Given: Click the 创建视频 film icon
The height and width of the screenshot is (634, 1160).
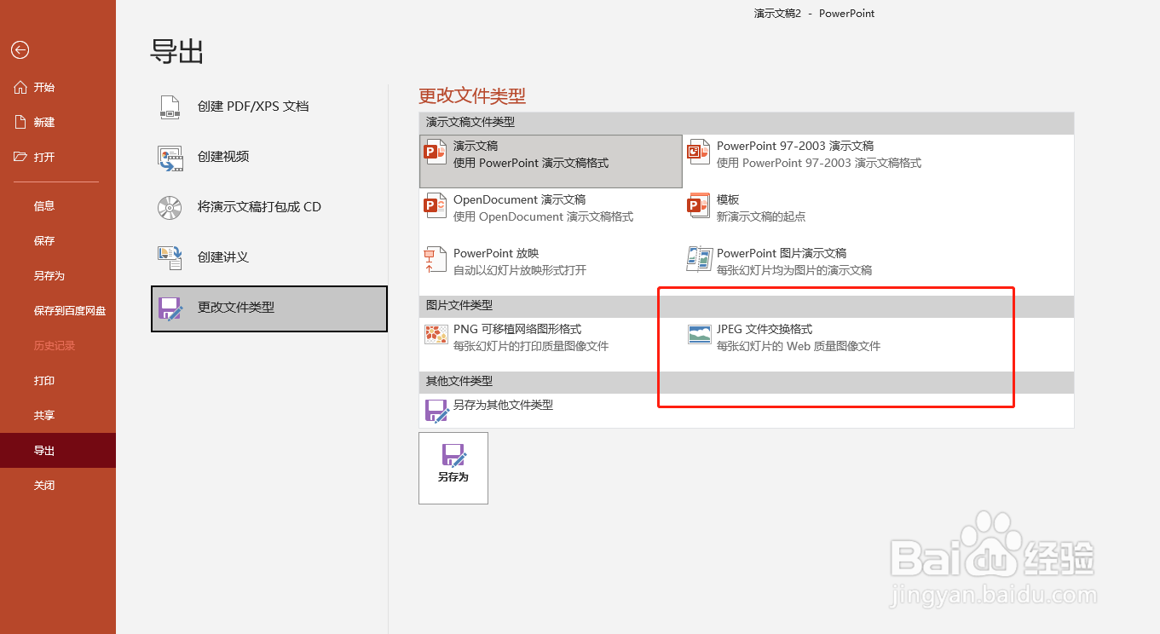Looking at the screenshot, I should (170, 158).
